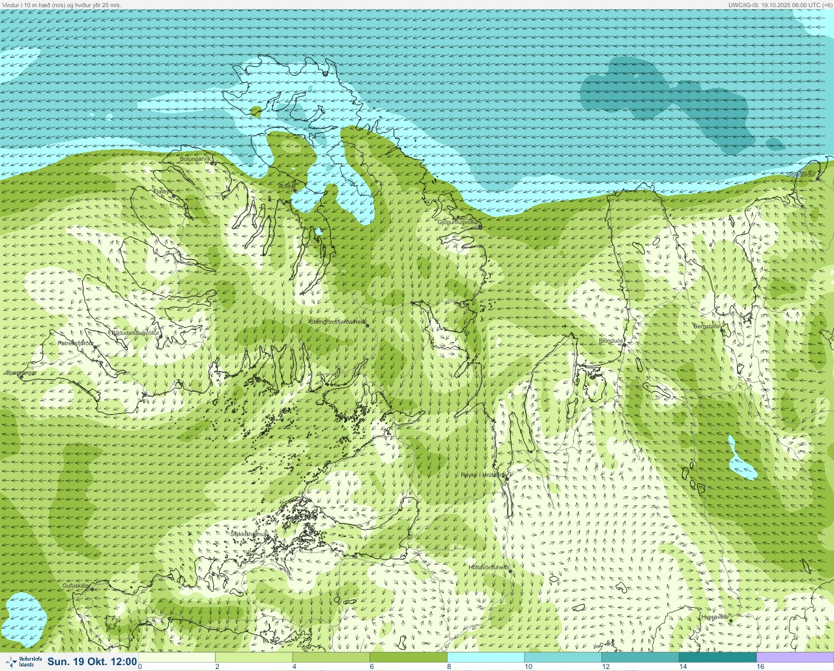Click the Blönduós station label

point(611,341)
